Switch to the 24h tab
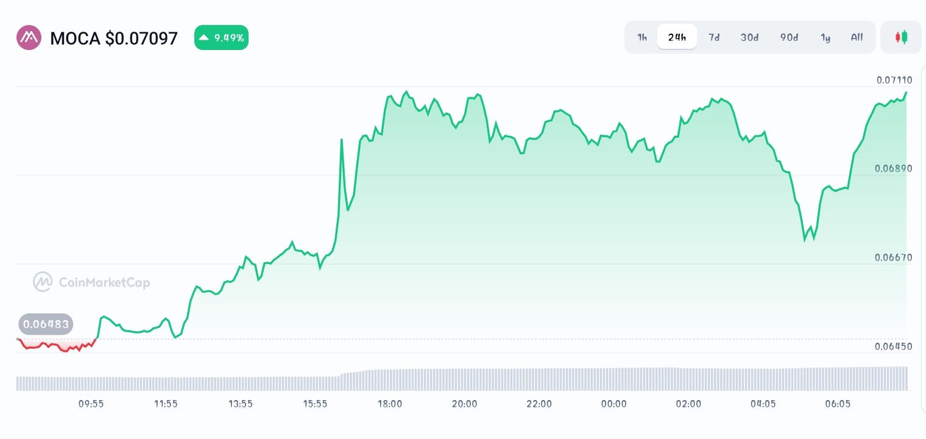Screen dimensions: 926x439 coord(677,37)
